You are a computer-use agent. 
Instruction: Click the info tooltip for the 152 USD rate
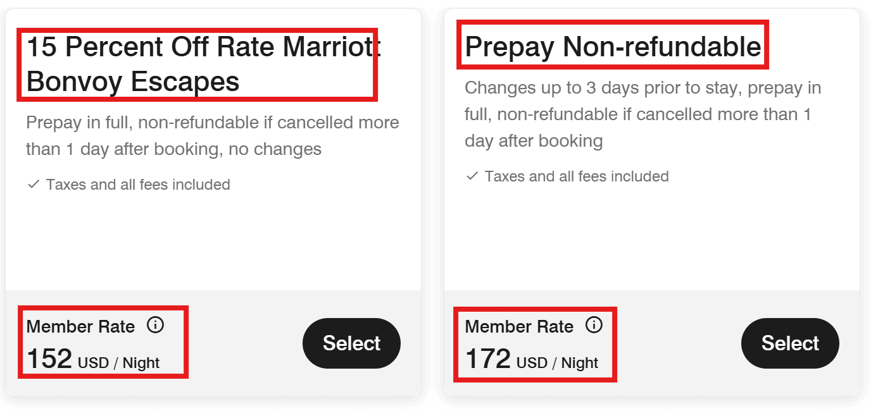(x=155, y=326)
